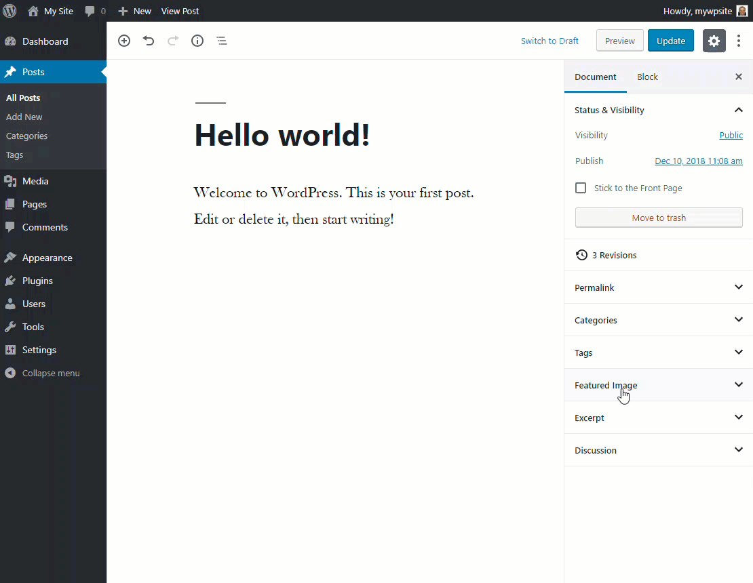Click the Move to trash button
This screenshot has width=753, height=583.
[x=659, y=218]
